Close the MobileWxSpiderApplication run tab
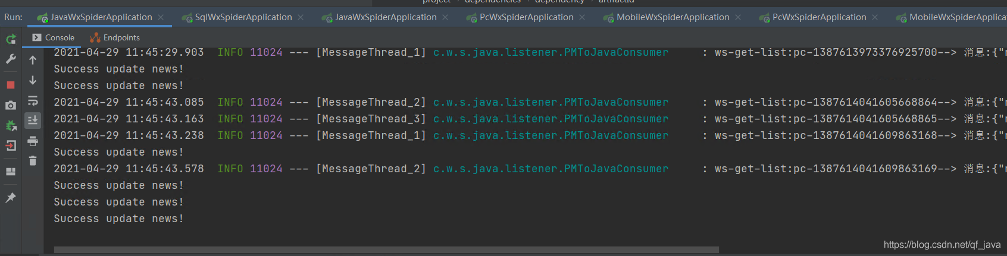Image resolution: width=1007 pixels, height=256 pixels. 738,17
